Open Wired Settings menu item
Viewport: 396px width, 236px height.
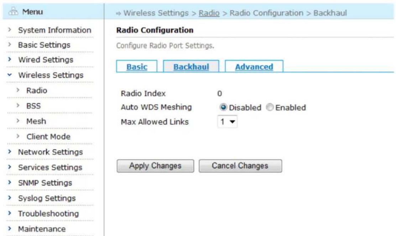pos(46,60)
